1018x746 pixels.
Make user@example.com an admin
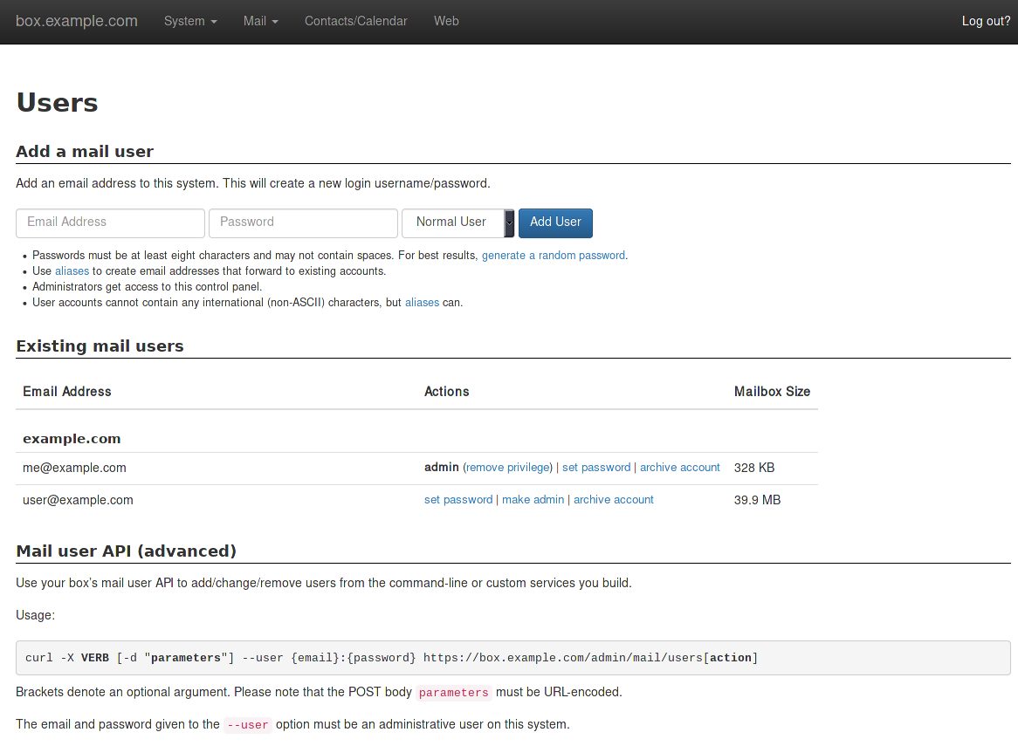(533, 499)
